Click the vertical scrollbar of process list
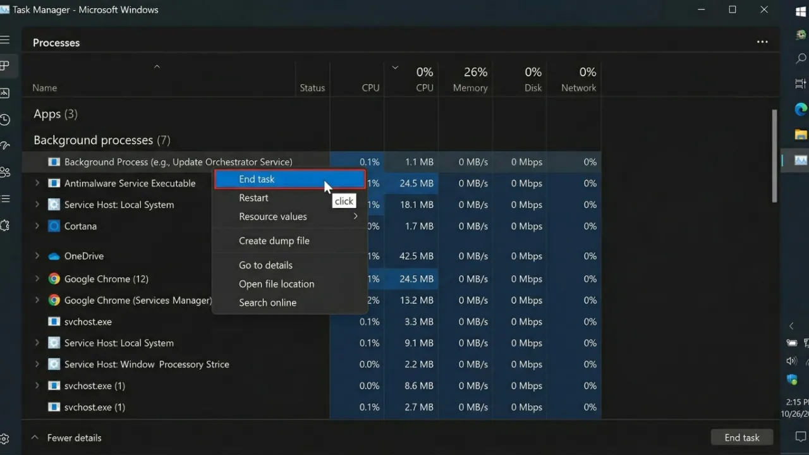This screenshot has height=455, width=809. pos(774,155)
